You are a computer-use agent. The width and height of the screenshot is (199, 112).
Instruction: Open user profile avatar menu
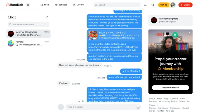pos(173,5)
